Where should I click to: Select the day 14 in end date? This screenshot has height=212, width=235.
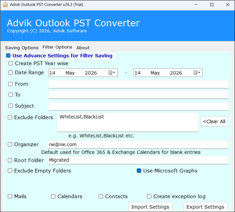pyautogui.click(x=137, y=73)
